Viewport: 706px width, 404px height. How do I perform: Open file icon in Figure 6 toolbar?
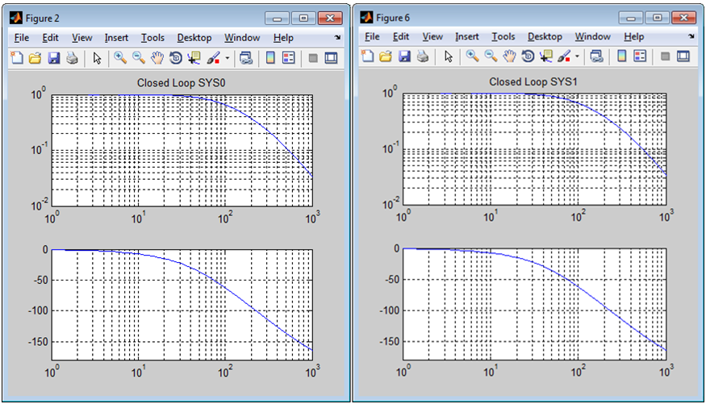coord(386,56)
